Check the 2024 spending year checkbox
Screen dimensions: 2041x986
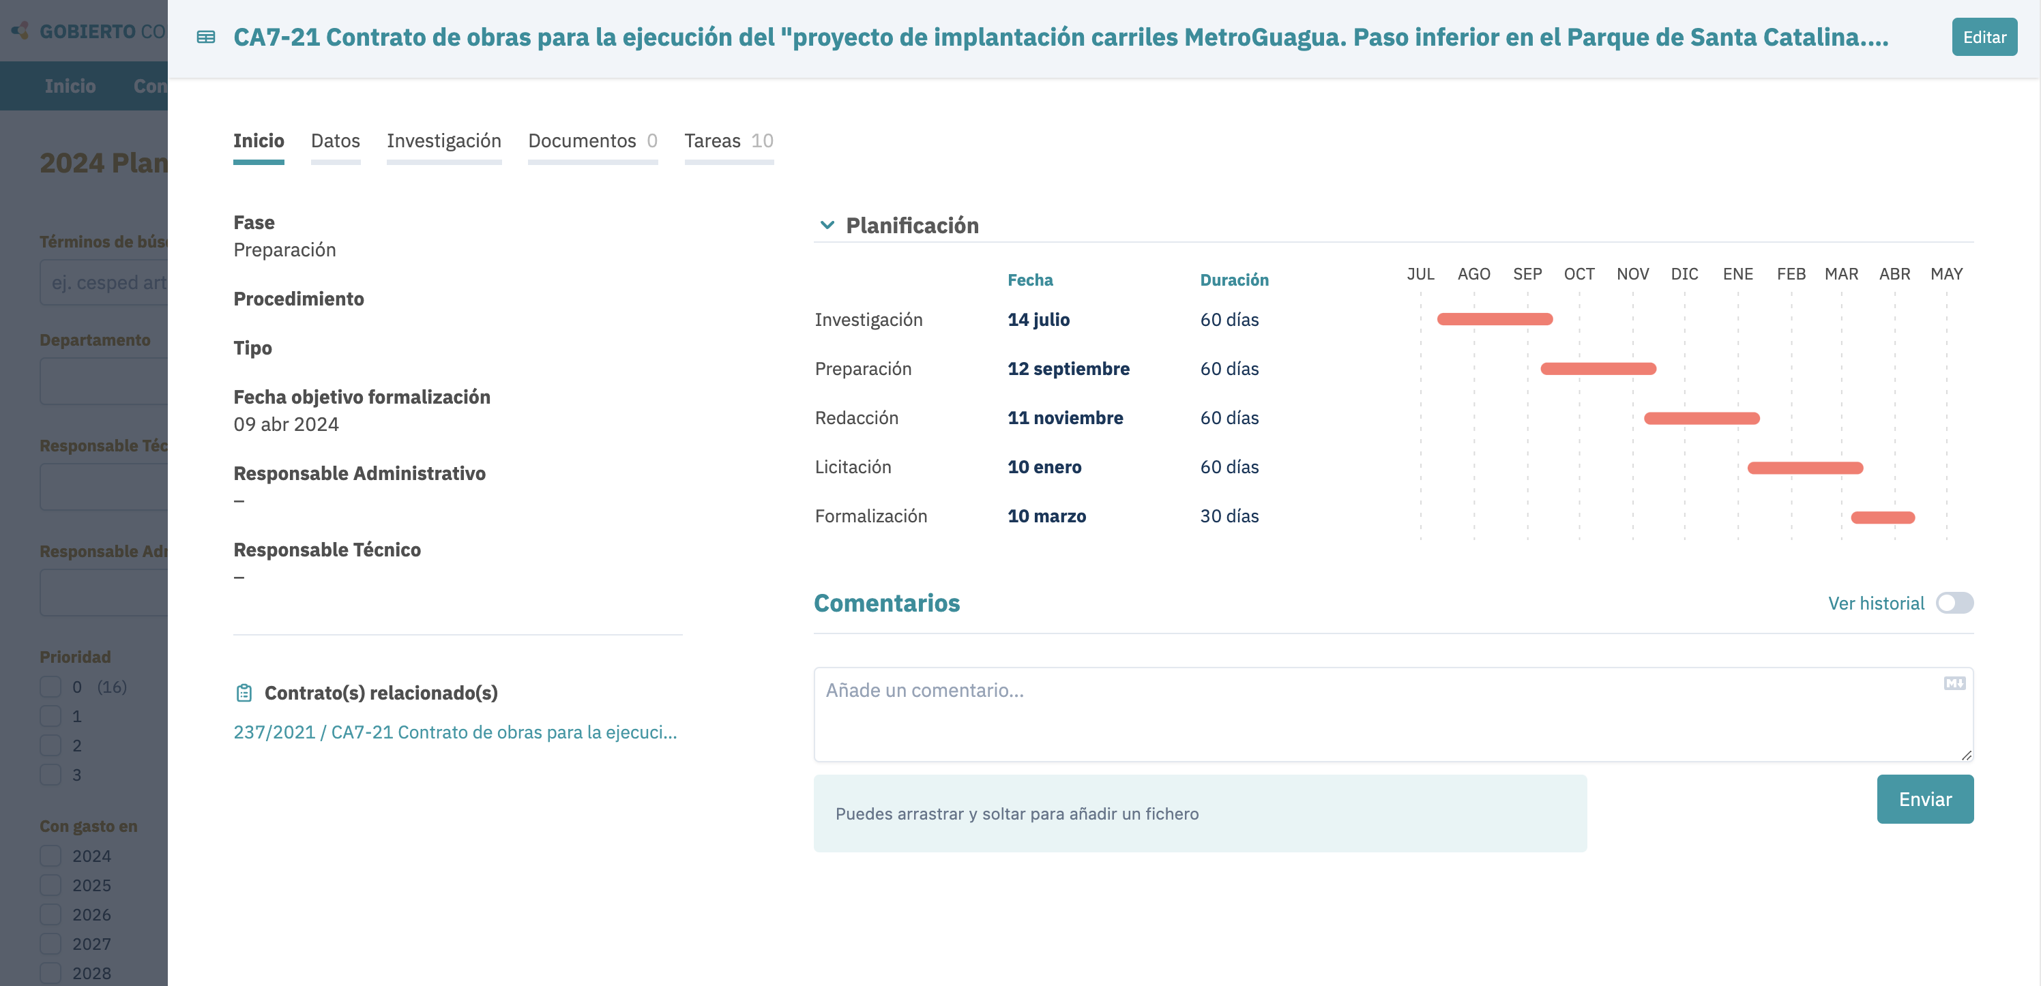coord(50,856)
